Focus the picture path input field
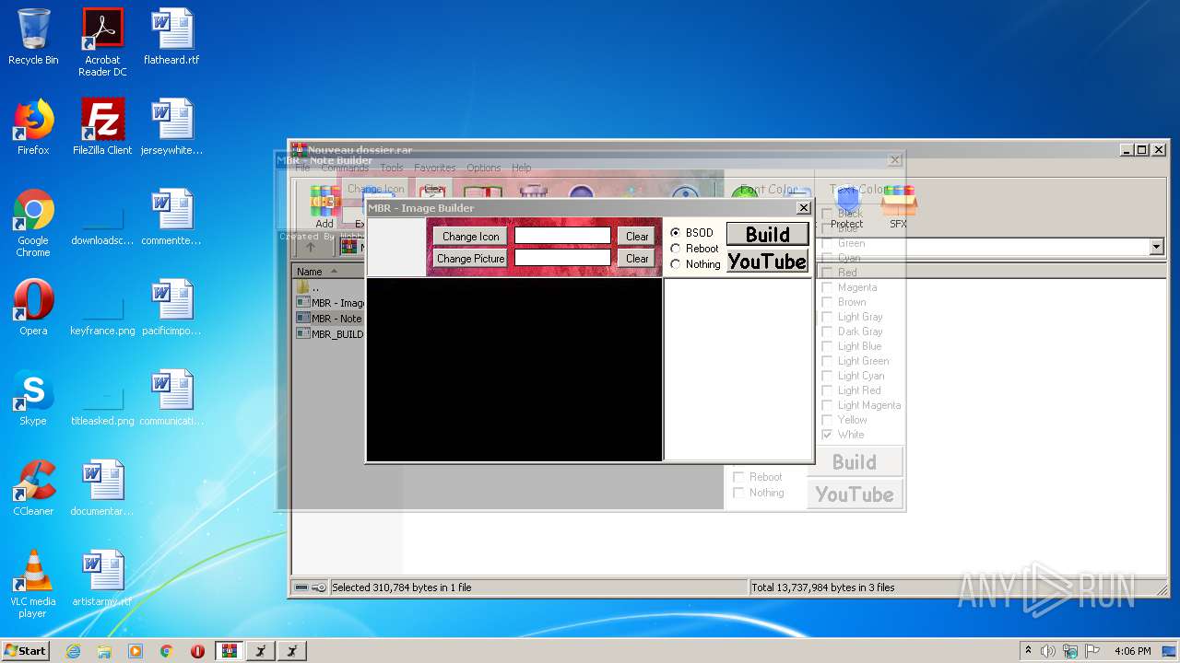 [x=562, y=258]
